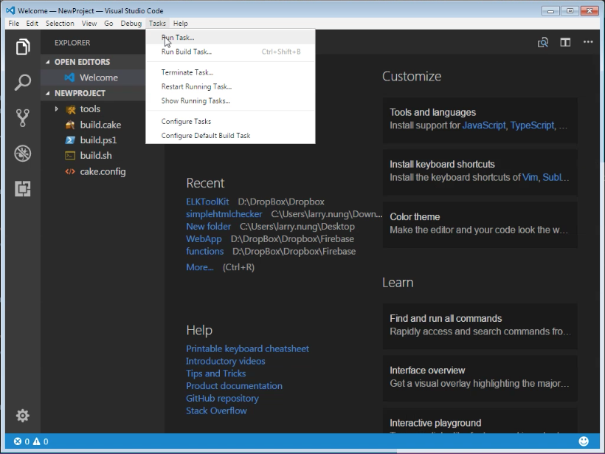Screen dimensions: 605x454
Task: Open the Debug view in the activity bar
Action: pos(23,154)
